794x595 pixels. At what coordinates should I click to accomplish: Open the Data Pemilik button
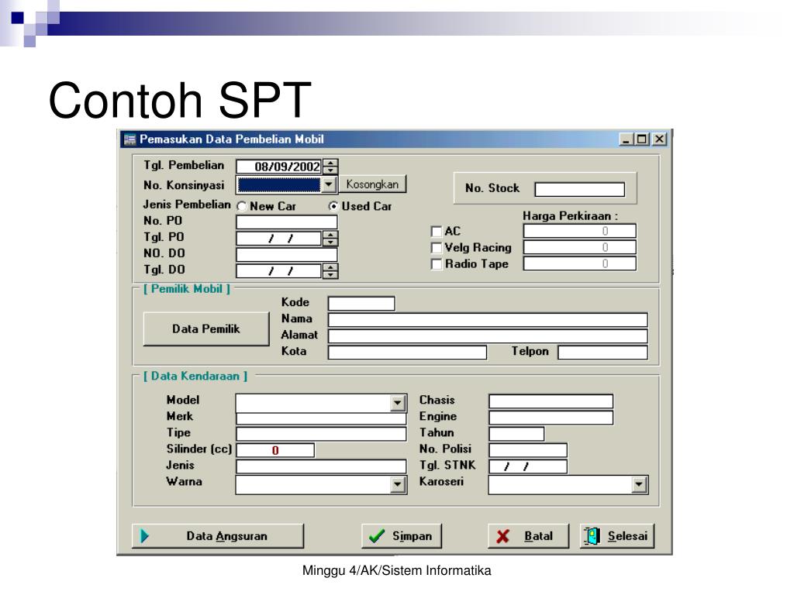coord(206,328)
